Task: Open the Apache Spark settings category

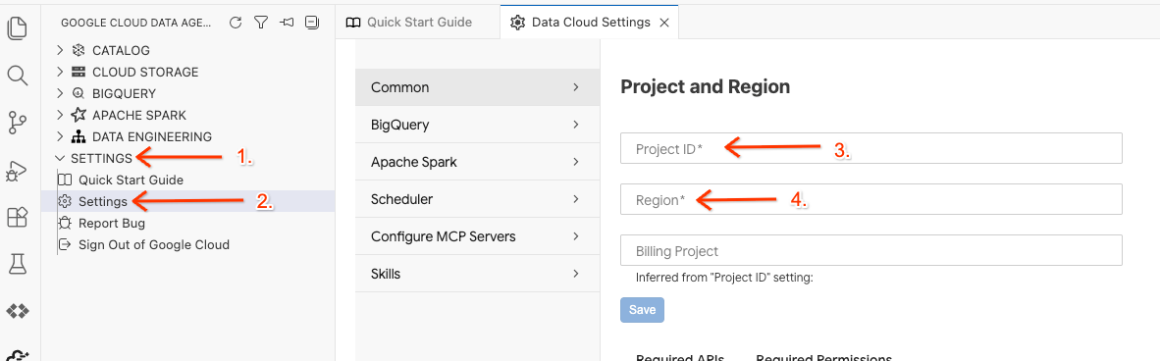Action: [x=477, y=162]
